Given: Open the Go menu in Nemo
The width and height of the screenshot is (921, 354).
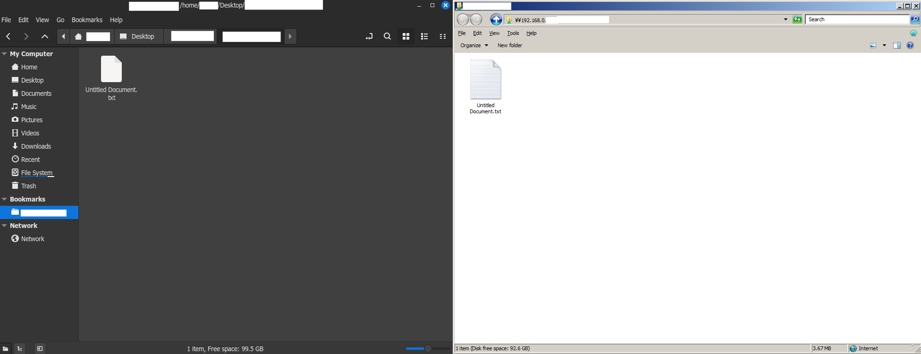Looking at the screenshot, I should [x=60, y=20].
